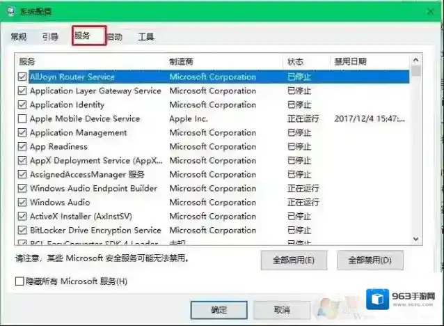The image size is (444, 326).
Task: Enable Apple Mobile Device Service checkbox
Action: pos(22,118)
